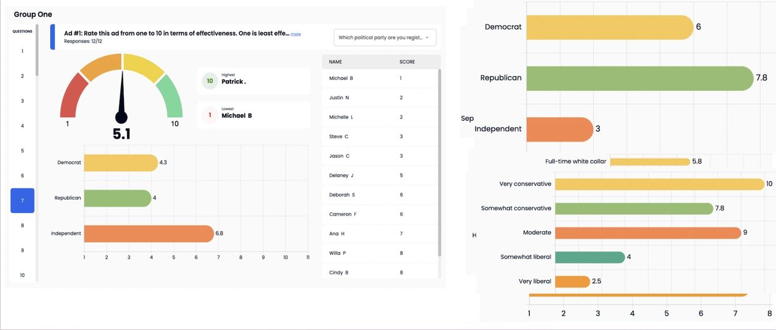Click the score table vertical scrollbar
776x330 pixels.
439,163
